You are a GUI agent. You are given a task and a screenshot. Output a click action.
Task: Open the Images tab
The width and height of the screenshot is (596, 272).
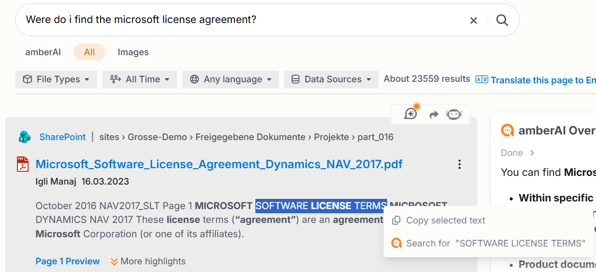click(133, 52)
